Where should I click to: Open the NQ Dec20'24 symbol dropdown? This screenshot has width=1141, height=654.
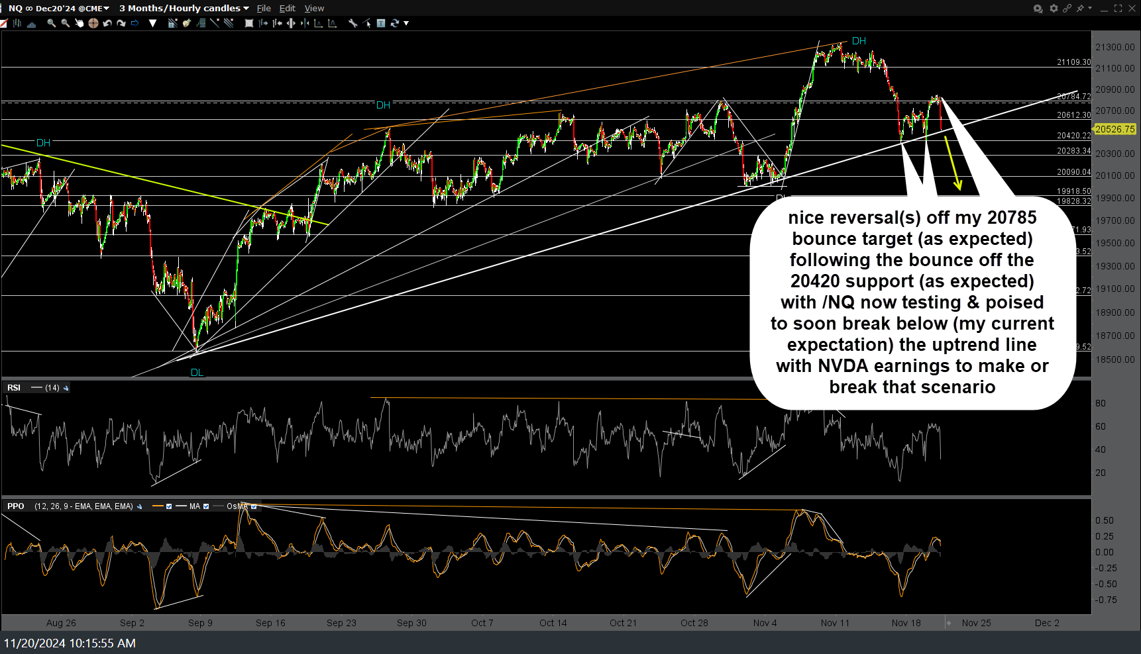pyautogui.click(x=58, y=9)
